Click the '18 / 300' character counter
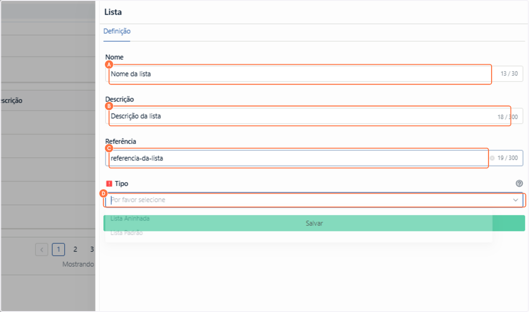529x312 pixels. [x=507, y=117]
